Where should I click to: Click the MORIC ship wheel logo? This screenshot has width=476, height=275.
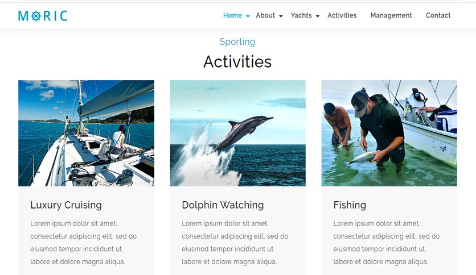[43, 16]
